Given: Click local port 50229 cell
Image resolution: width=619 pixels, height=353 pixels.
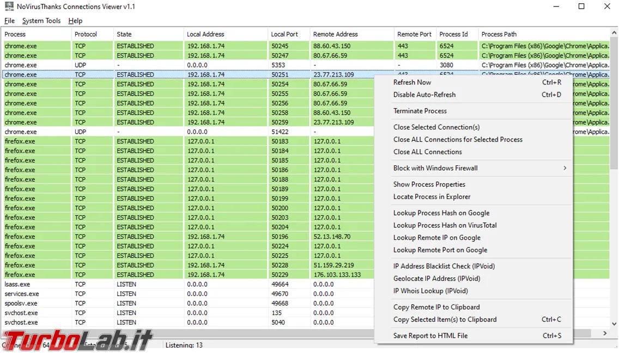Looking at the screenshot, I should 280,275.
